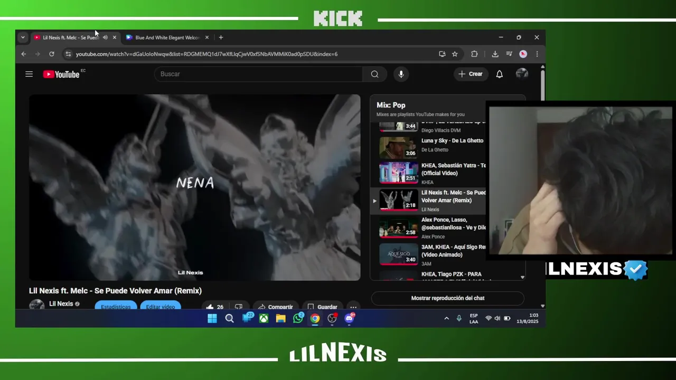Click the video player showing NENA
This screenshot has height=380, width=676.
coord(195,187)
